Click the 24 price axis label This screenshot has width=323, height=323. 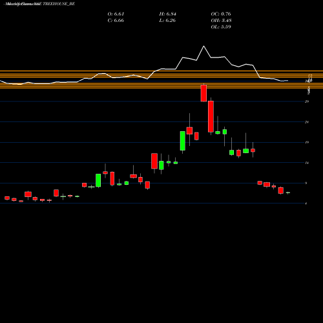click(x=307, y=122)
